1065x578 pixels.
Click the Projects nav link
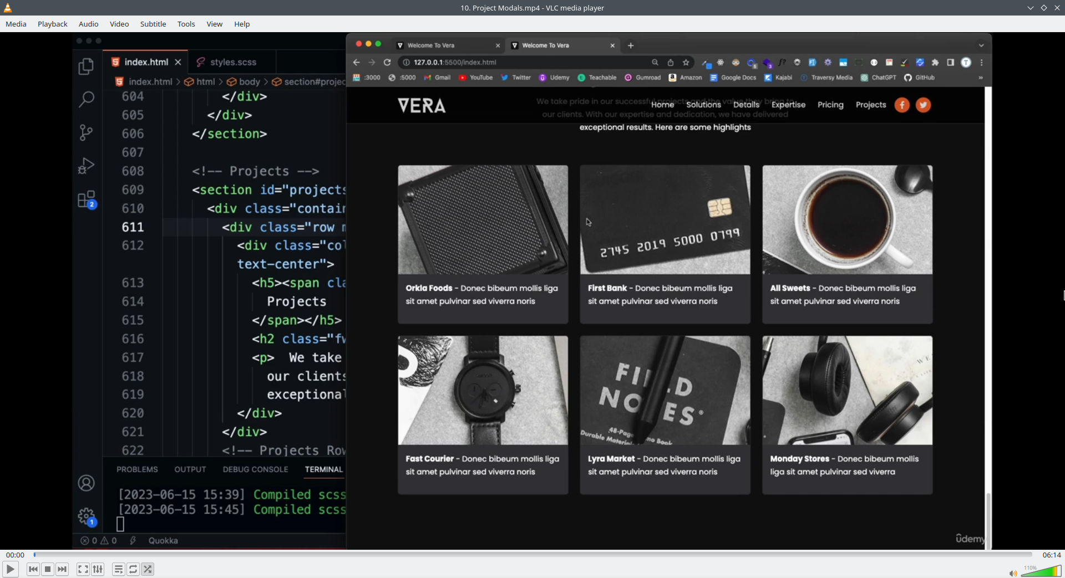point(871,105)
